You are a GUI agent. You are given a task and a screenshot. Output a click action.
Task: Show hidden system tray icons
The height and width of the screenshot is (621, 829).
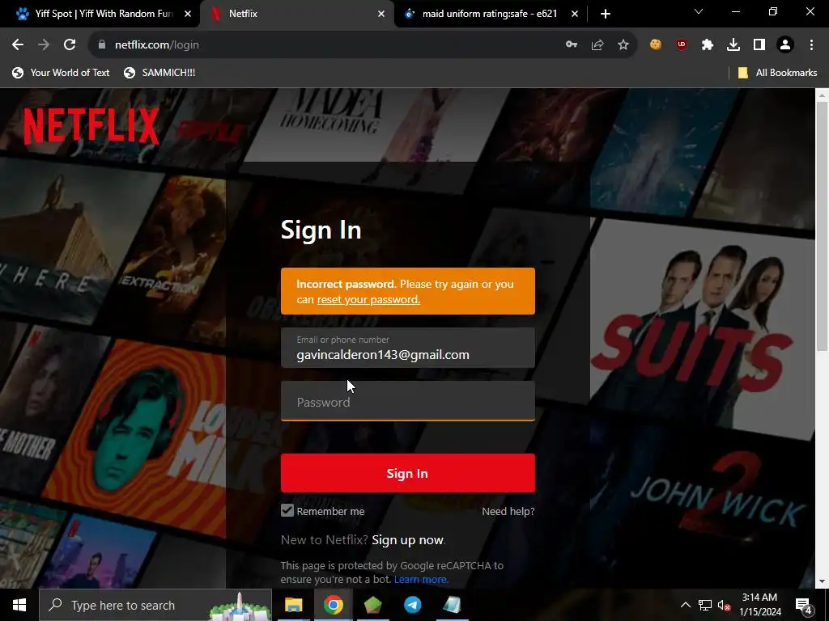pos(685,605)
